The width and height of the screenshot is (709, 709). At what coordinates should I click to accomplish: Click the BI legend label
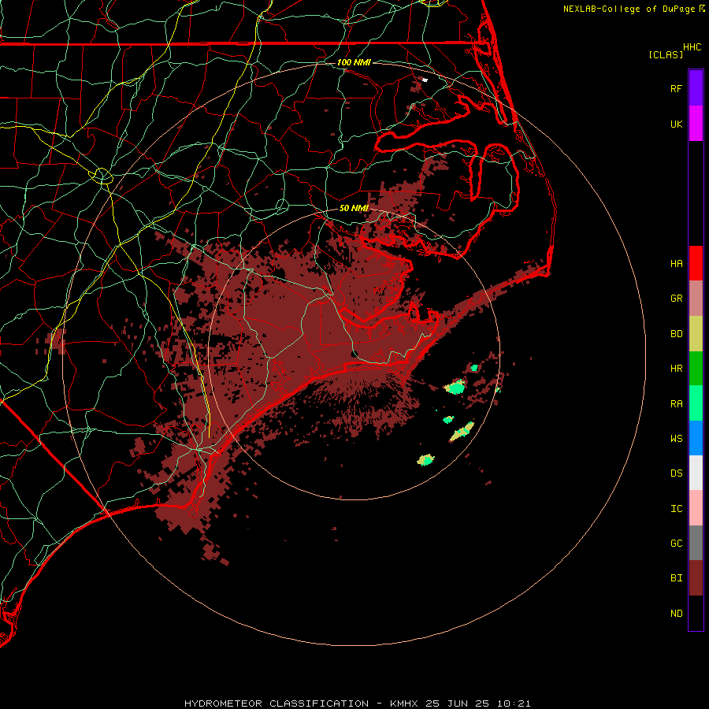point(677,578)
